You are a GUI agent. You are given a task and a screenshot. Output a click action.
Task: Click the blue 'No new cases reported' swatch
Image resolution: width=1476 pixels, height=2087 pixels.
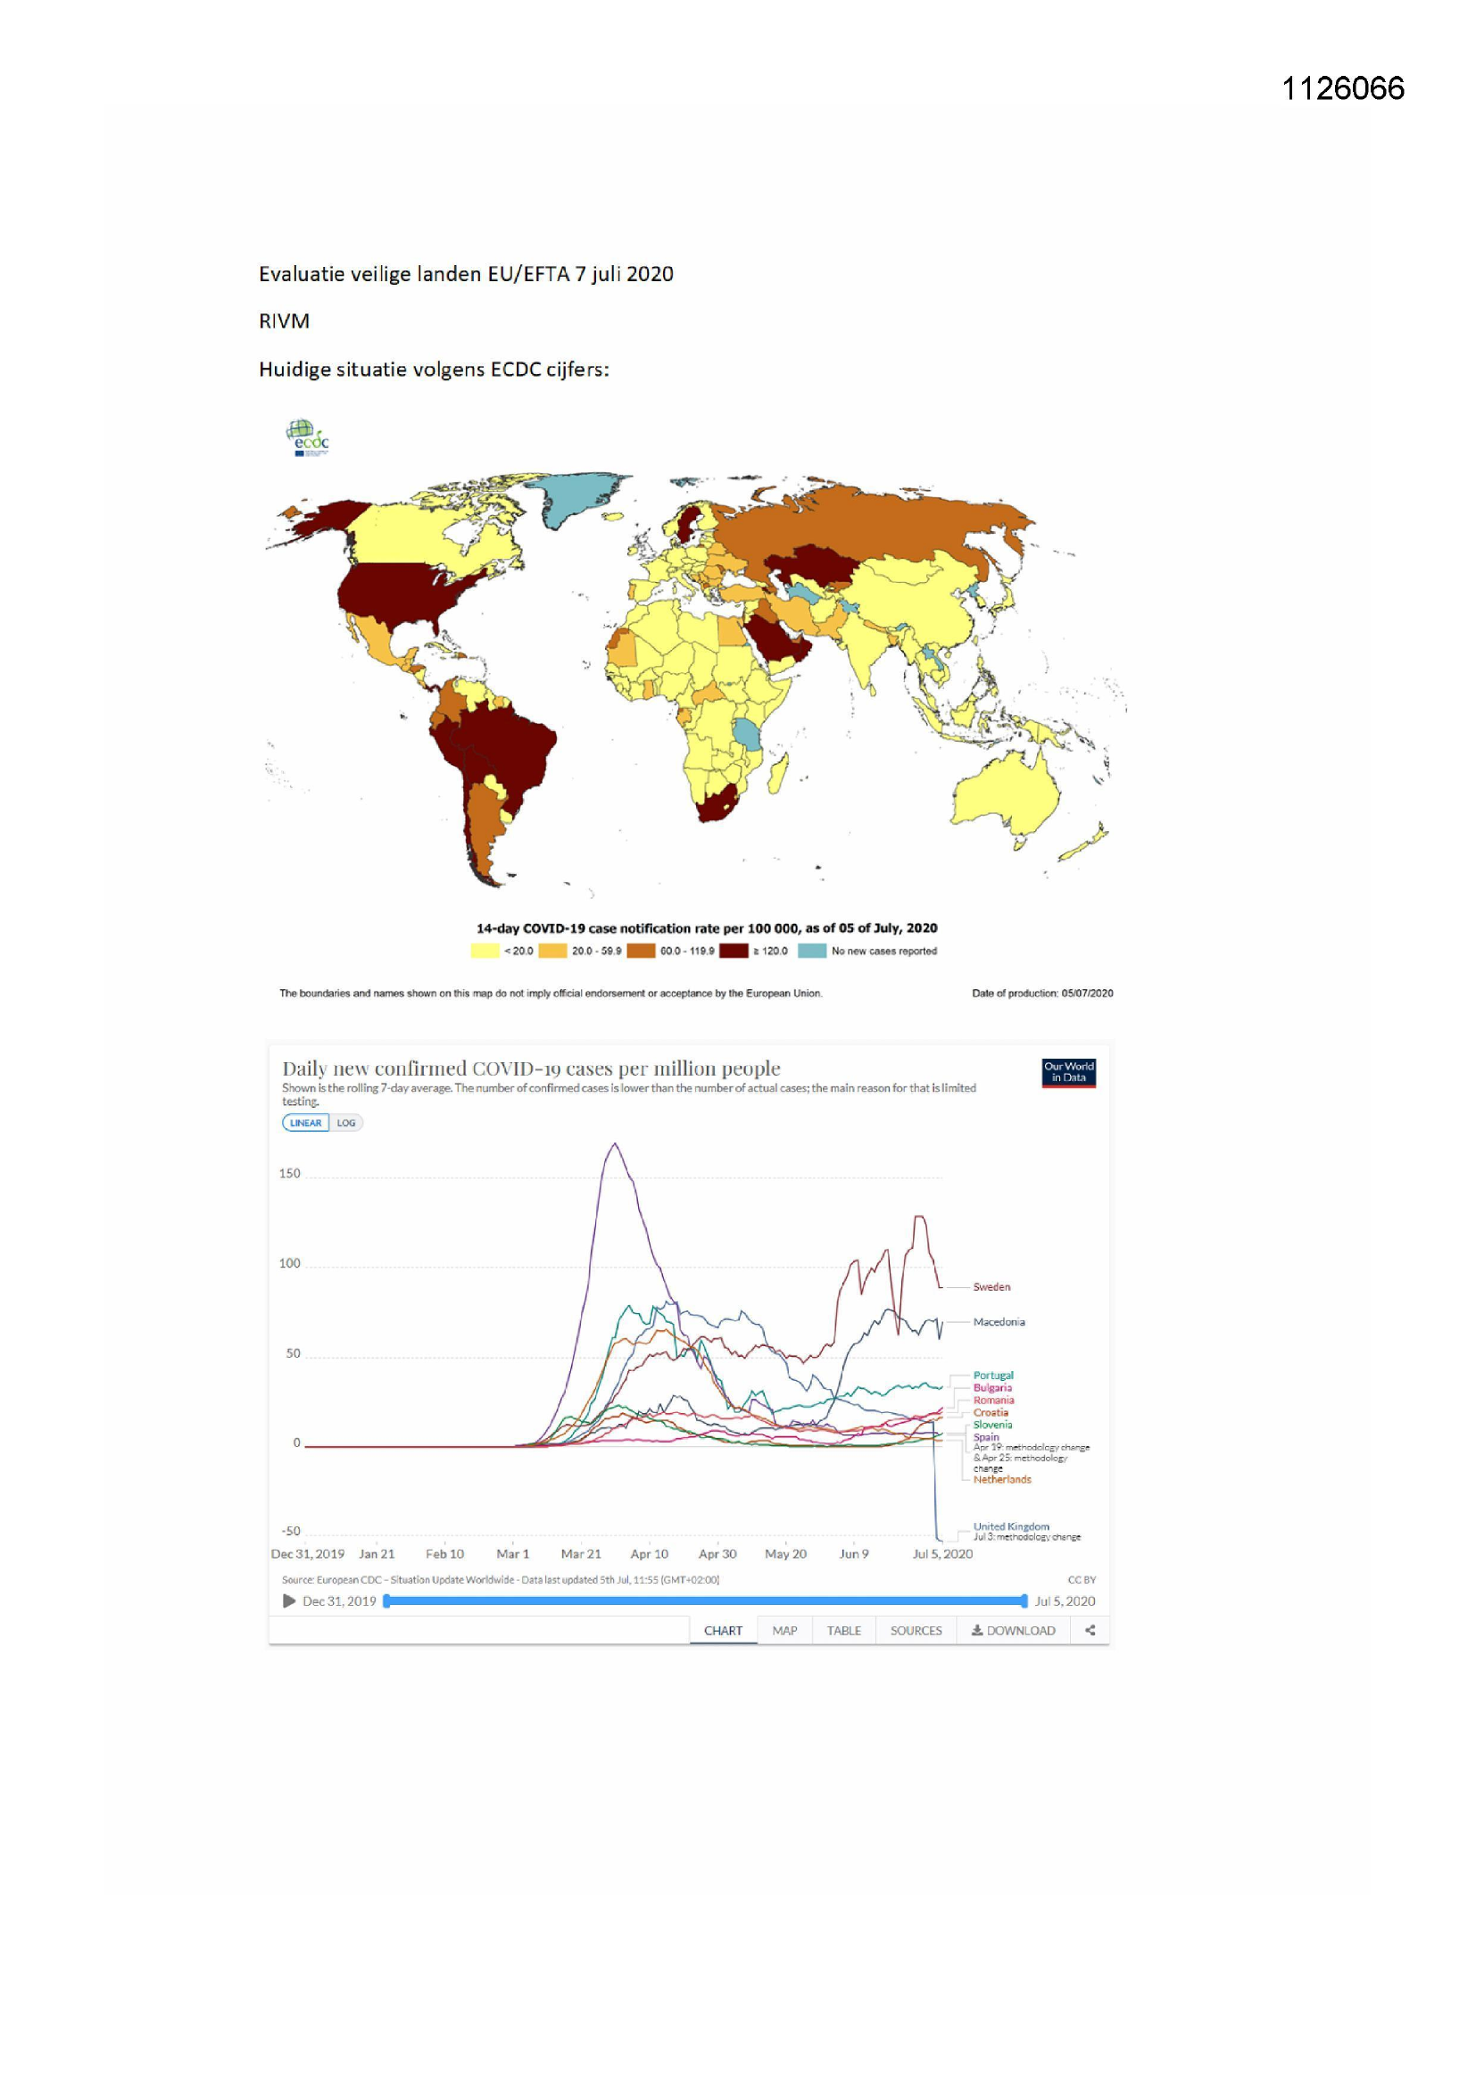click(811, 951)
